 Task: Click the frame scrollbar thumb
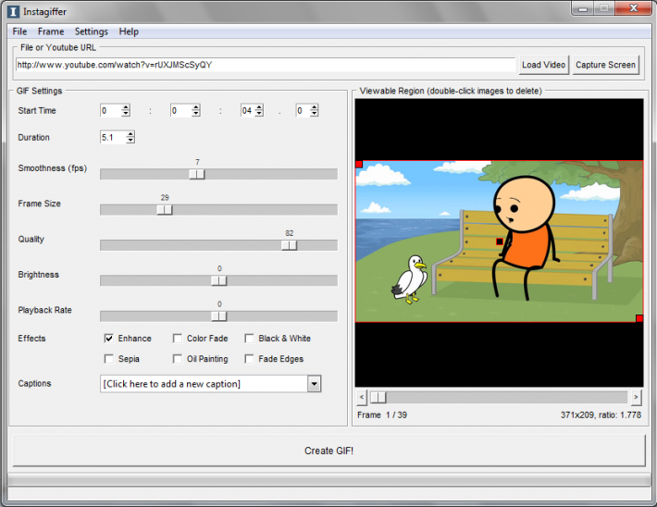tap(378, 397)
